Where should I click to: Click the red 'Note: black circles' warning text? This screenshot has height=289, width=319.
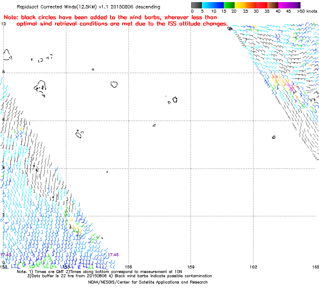tap(115, 21)
